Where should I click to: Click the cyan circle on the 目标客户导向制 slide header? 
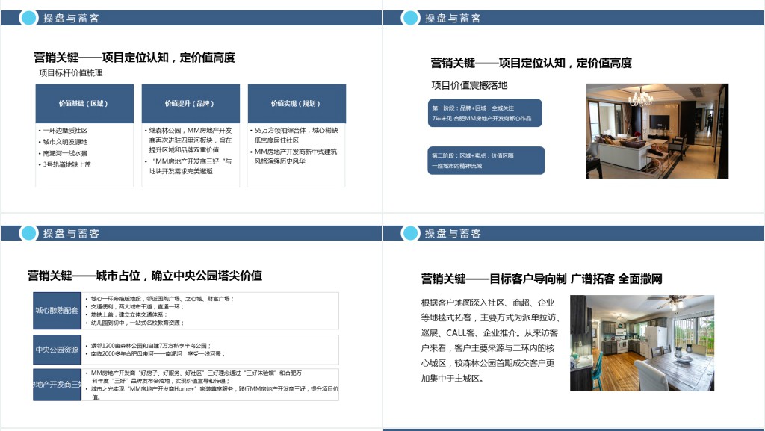tap(410, 233)
